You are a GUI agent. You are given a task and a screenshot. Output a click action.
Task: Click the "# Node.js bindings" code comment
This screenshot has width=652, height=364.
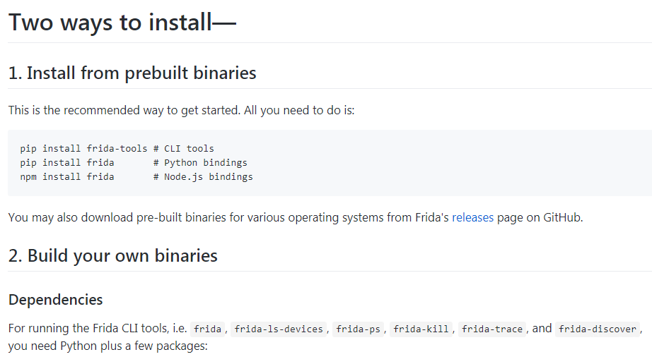click(203, 177)
